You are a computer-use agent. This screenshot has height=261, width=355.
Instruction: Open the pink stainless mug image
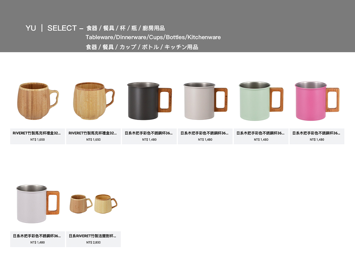[317, 101]
